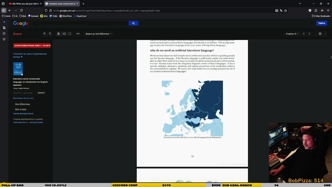Open the AI bookmarks folder
Viewport: 332px width, 187px height.
coord(15,16)
